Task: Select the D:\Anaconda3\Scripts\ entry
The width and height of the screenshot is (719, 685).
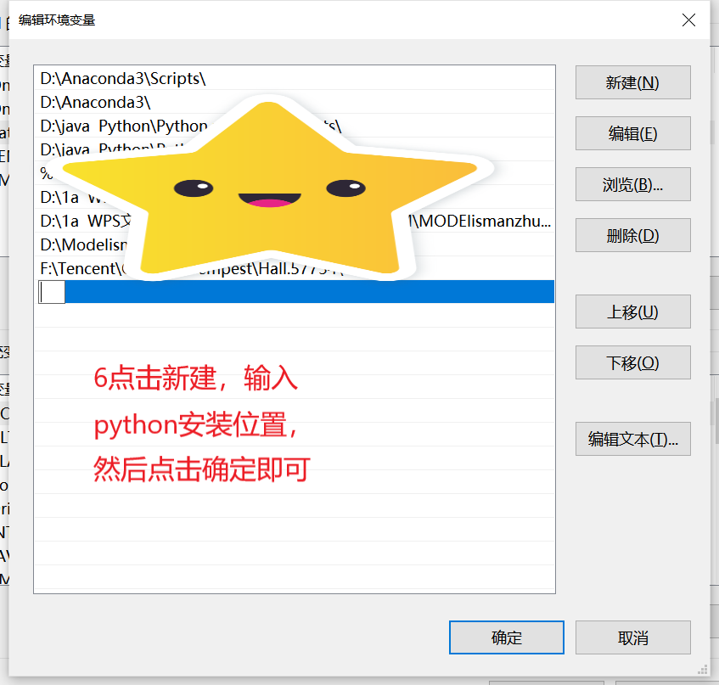Action: pyautogui.click(x=295, y=78)
